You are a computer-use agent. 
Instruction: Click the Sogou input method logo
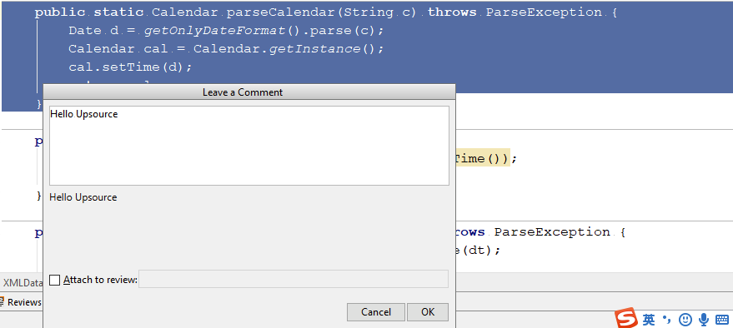pos(625,318)
